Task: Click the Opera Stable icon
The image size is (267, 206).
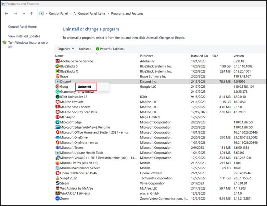Action: pos(57,173)
